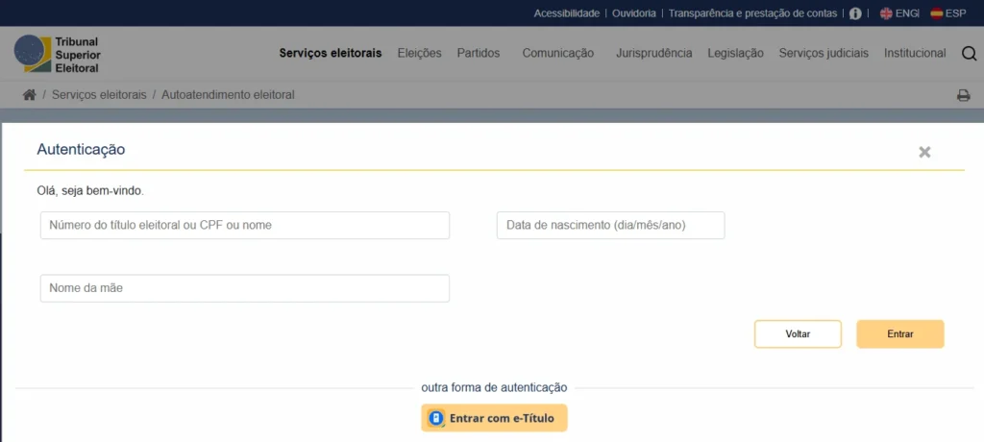The width and height of the screenshot is (984, 442).
Task: Go to Serviços eleitorais breadcrumb
Action: pyautogui.click(x=99, y=95)
